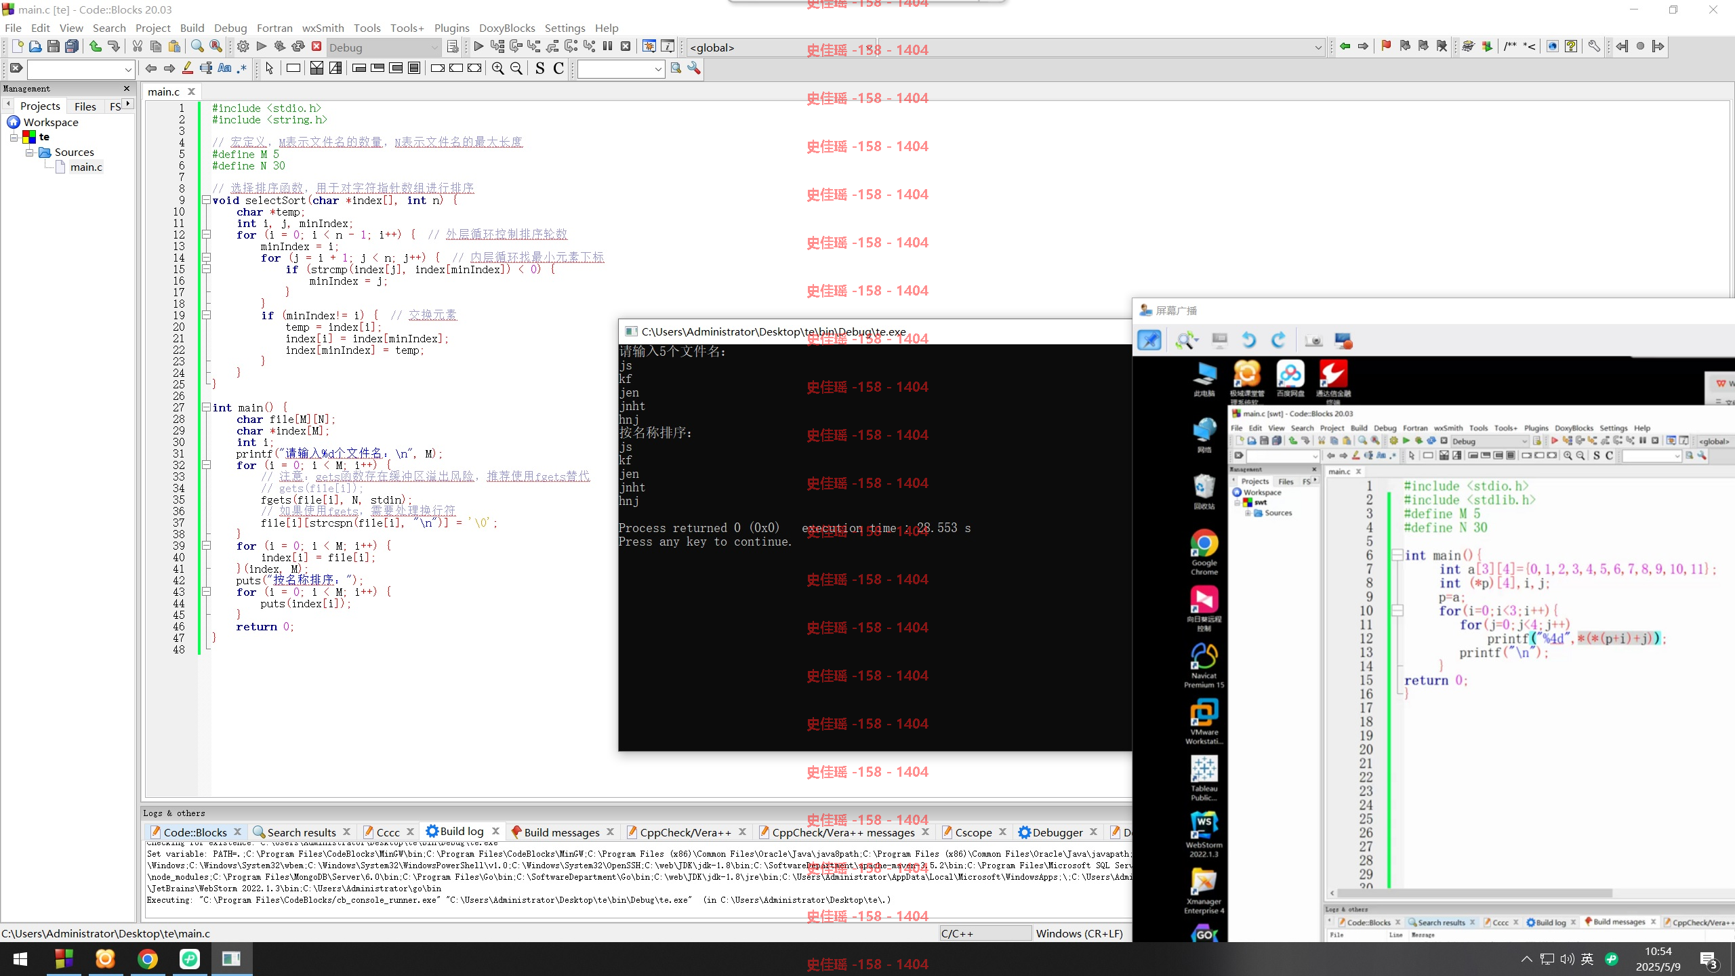Toggle bookmark with the red flag icon
Viewport: 1735px width, 976px height.
pos(1386,47)
